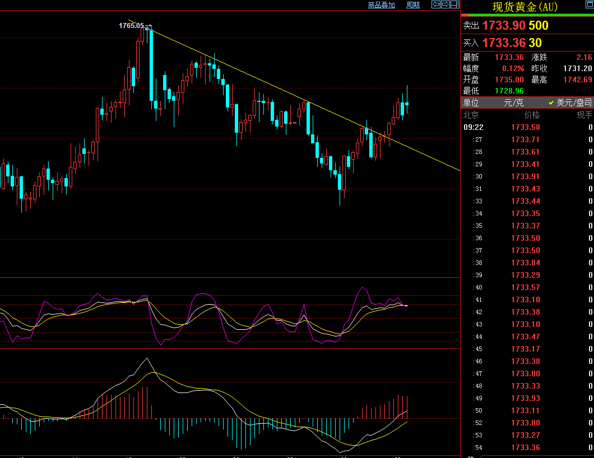Screen dimensions: 594x458
Task: Click the 价格 price column header
Action: coord(532,115)
